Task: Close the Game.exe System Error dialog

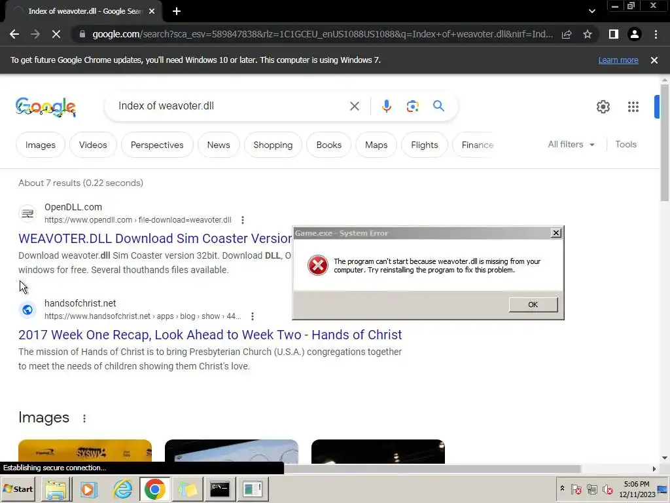Action: point(555,233)
